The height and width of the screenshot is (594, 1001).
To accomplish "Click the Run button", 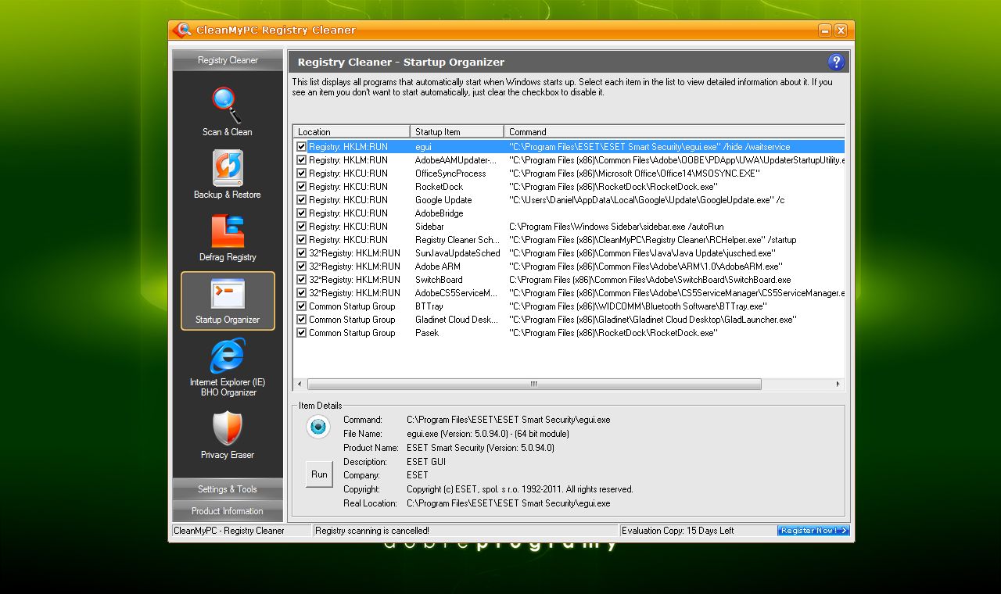I will click(319, 474).
